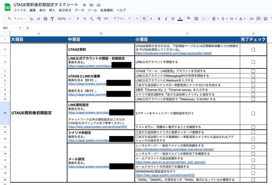Increase font size with plus button

pyautogui.click(x=151, y=19)
